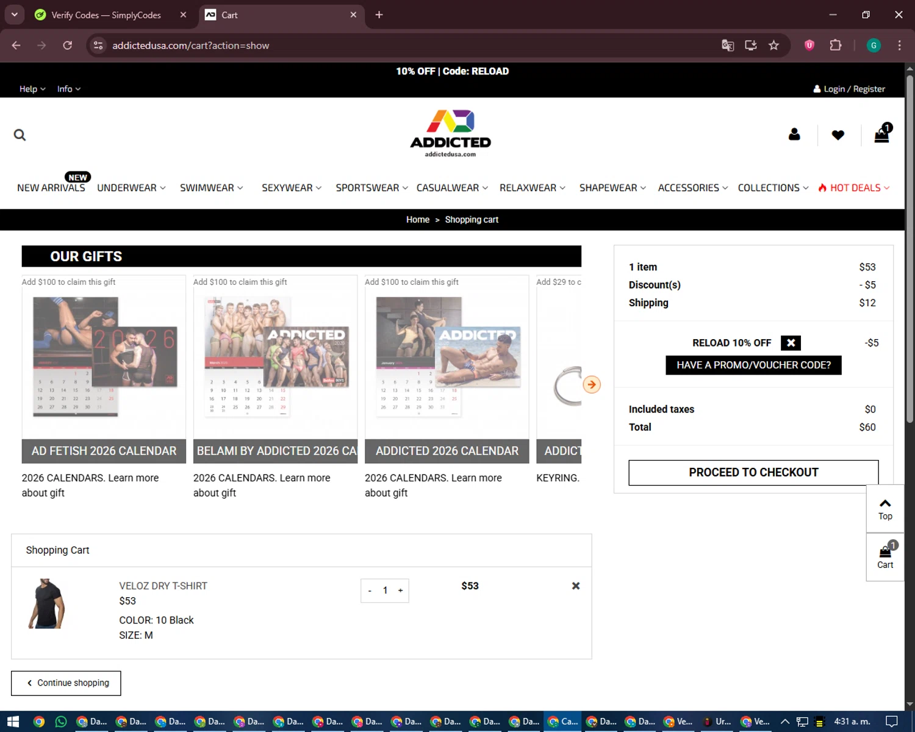Image resolution: width=915 pixels, height=732 pixels.
Task: Increase Veloz T-Shirt quantity with plus
Action: tap(400, 590)
